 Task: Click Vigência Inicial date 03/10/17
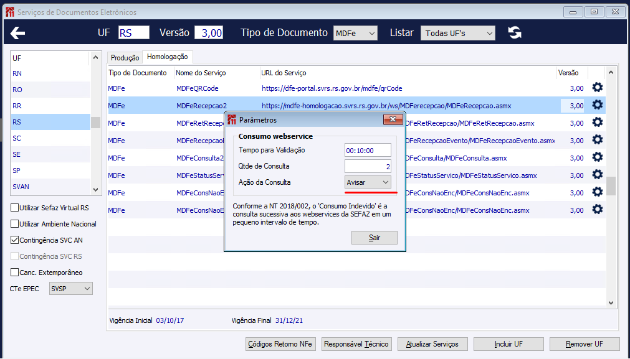pyautogui.click(x=170, y=320)
